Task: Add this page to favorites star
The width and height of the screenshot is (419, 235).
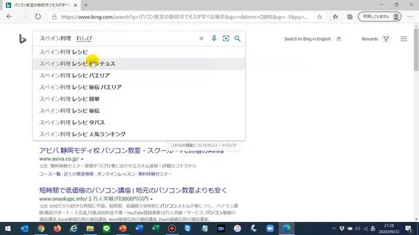Action: pos(319,17)
